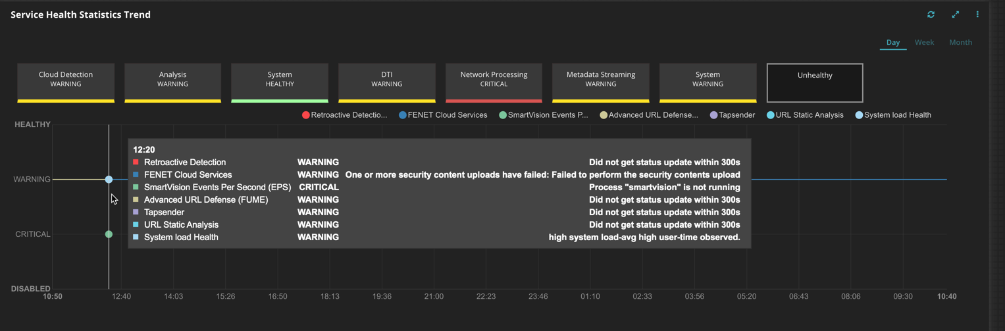
Task: Open the Cloud Detection WARNING card
Action: coord(66,83)
